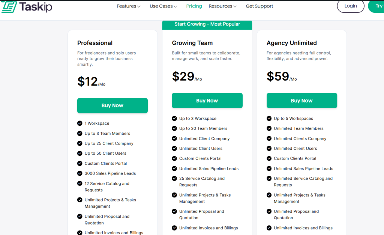This screenshot has height=235, width=384.
Task: Expand the Resources menu chevron
Action: (235, 6)
